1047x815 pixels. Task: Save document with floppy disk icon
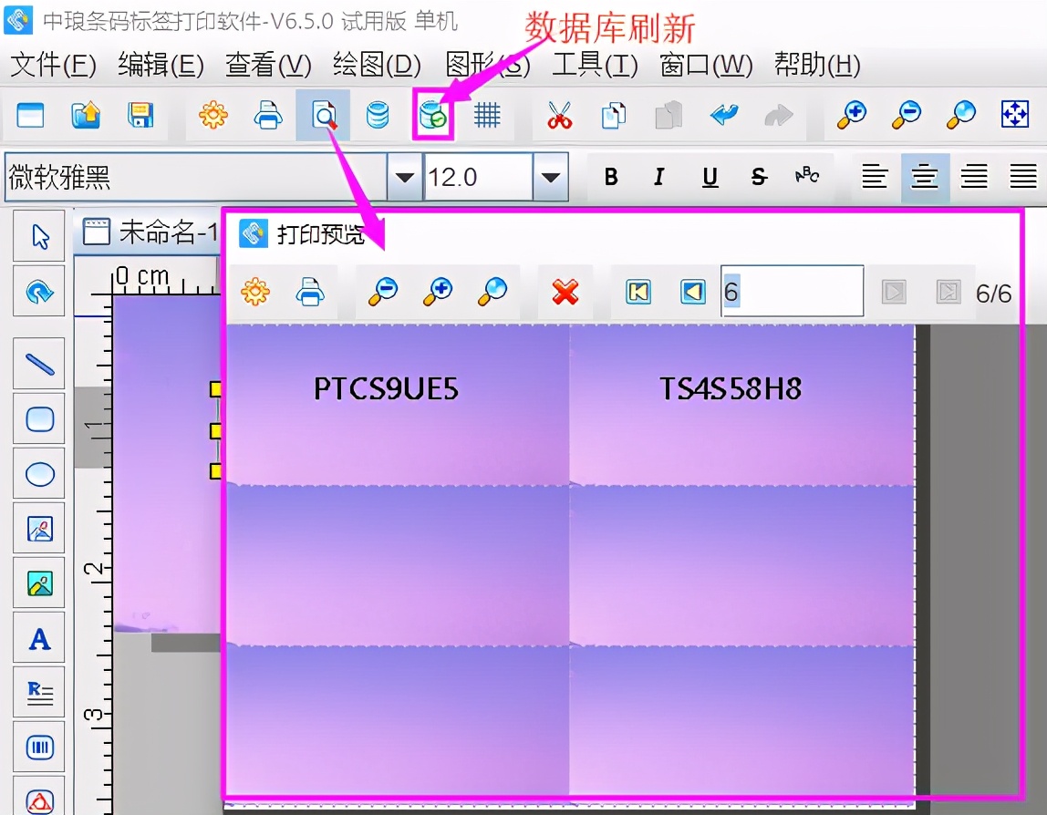point(140,116)
